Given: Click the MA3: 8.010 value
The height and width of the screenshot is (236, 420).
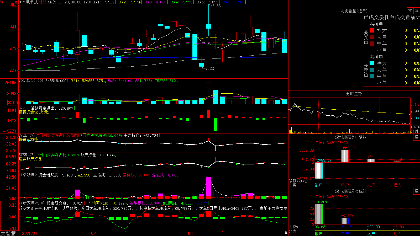Looking at the screenshot, I should click(157, 2).
